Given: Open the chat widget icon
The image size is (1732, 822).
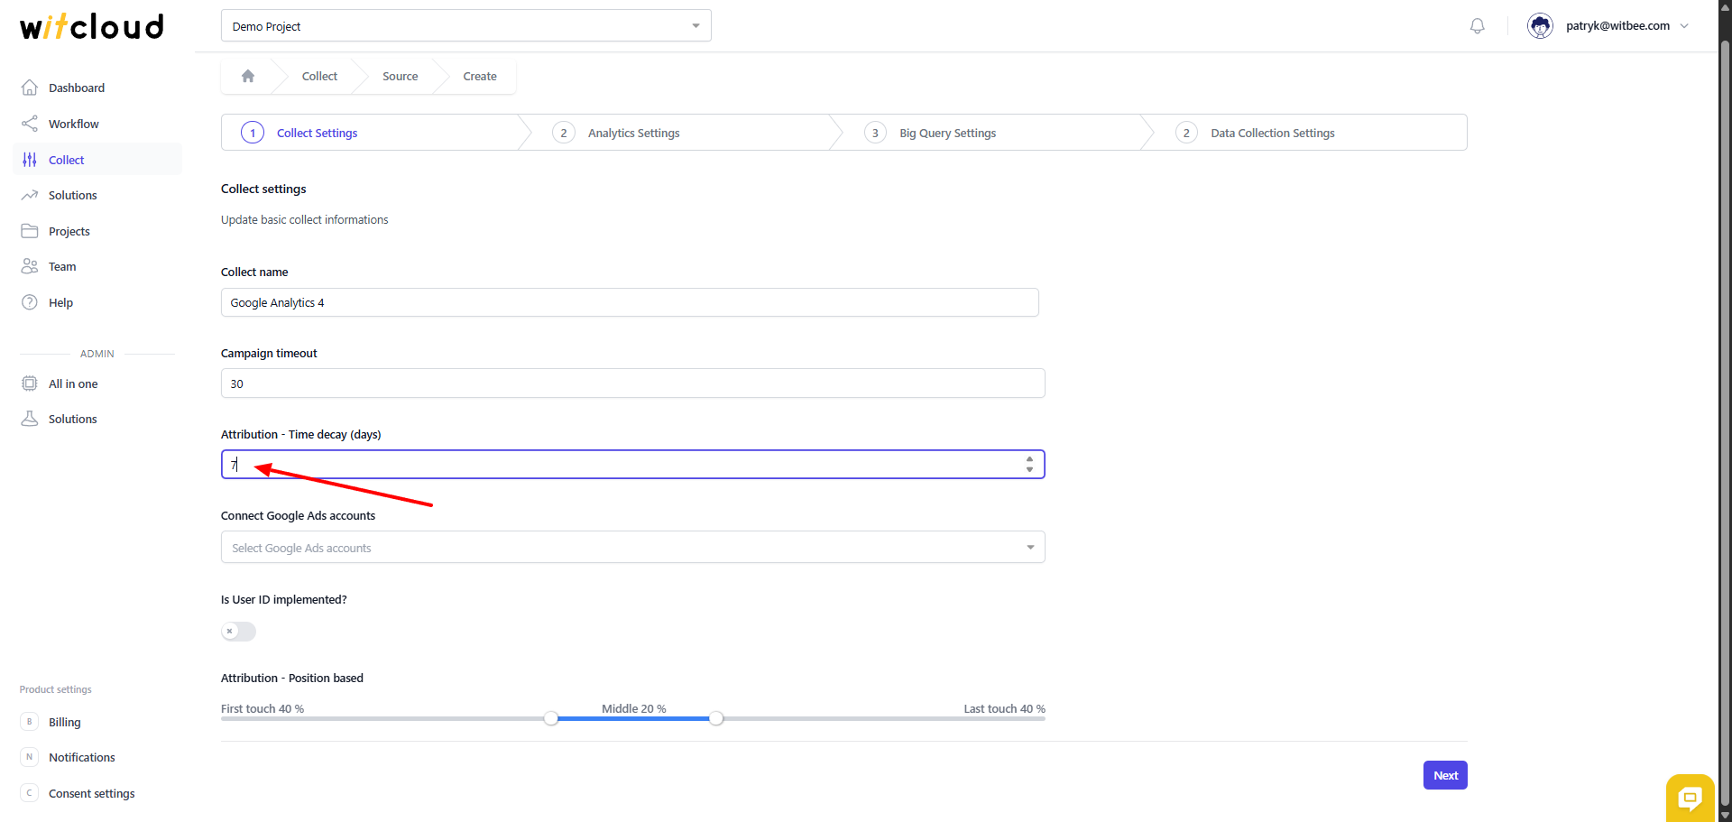Looking at the screenshot, I should (1690, 798).
